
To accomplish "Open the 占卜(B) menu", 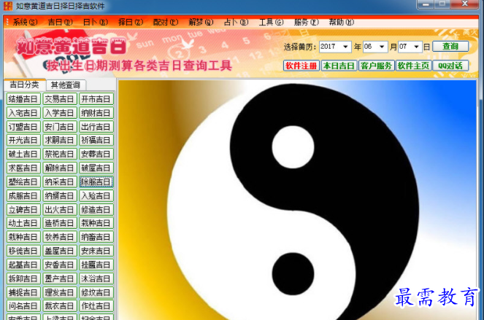I will tap(236, 22).
